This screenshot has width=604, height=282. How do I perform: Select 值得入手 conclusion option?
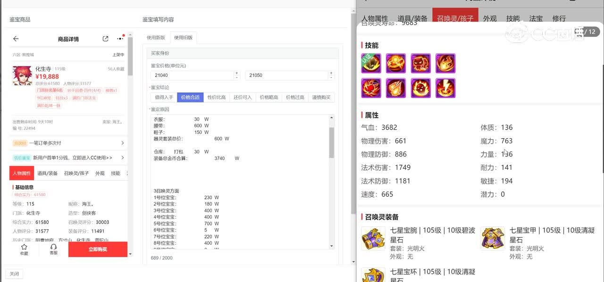point(164,98)
